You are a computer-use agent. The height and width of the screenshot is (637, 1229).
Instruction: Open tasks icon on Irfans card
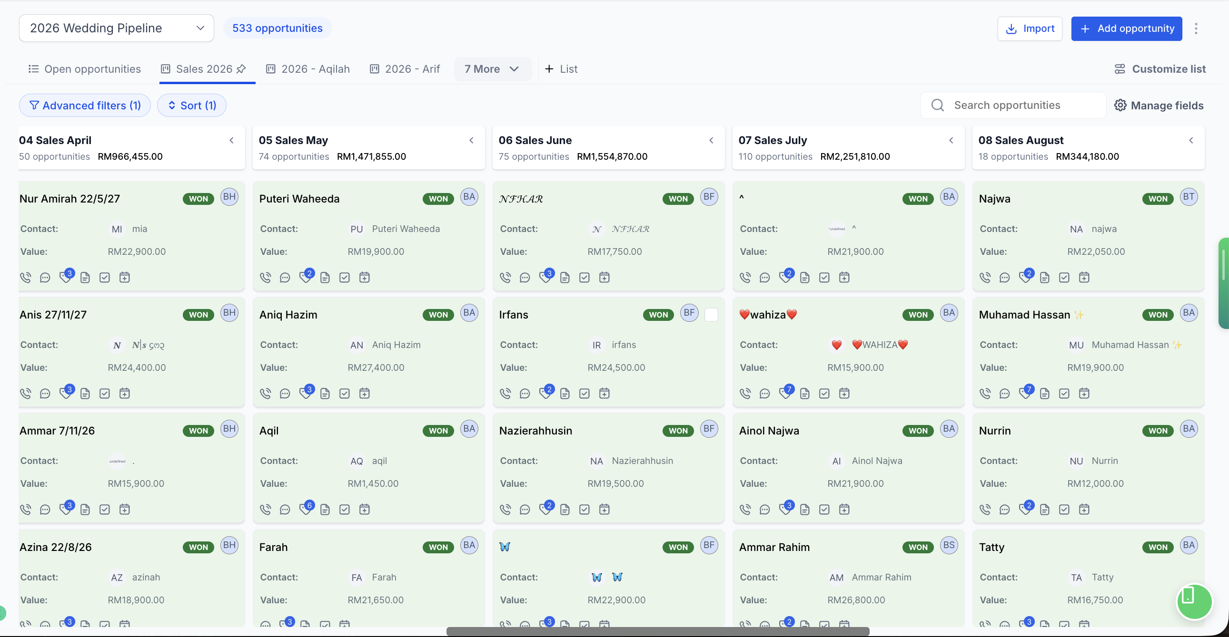point(585,393)
